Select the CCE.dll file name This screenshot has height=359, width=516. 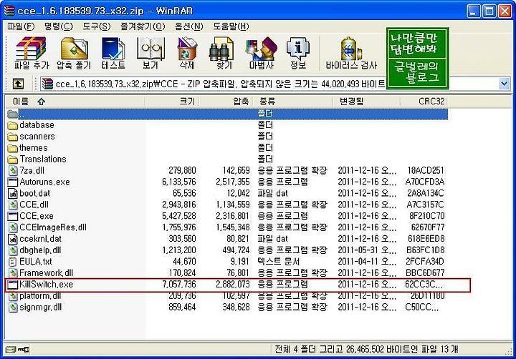pos(34,205)
